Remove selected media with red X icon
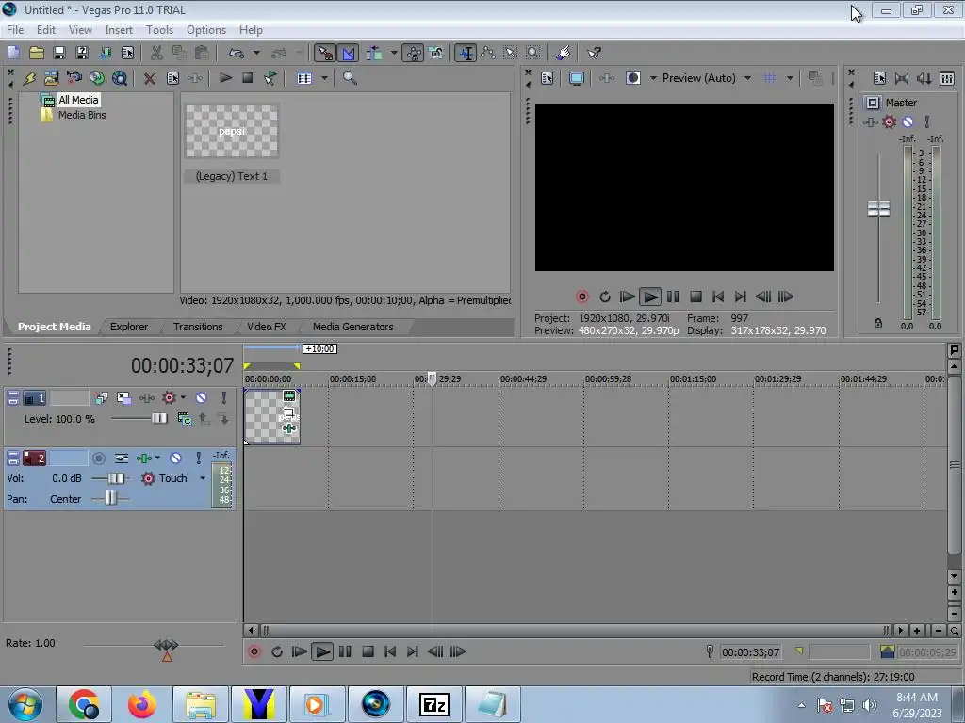 coord(149,78)
